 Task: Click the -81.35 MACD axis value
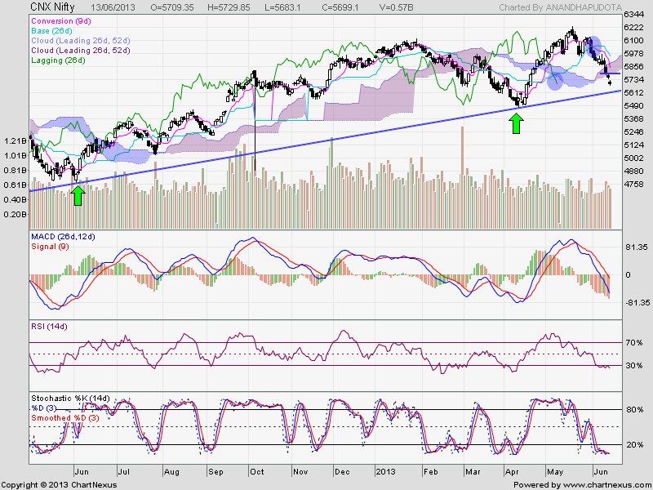click(x=636, y=302)
